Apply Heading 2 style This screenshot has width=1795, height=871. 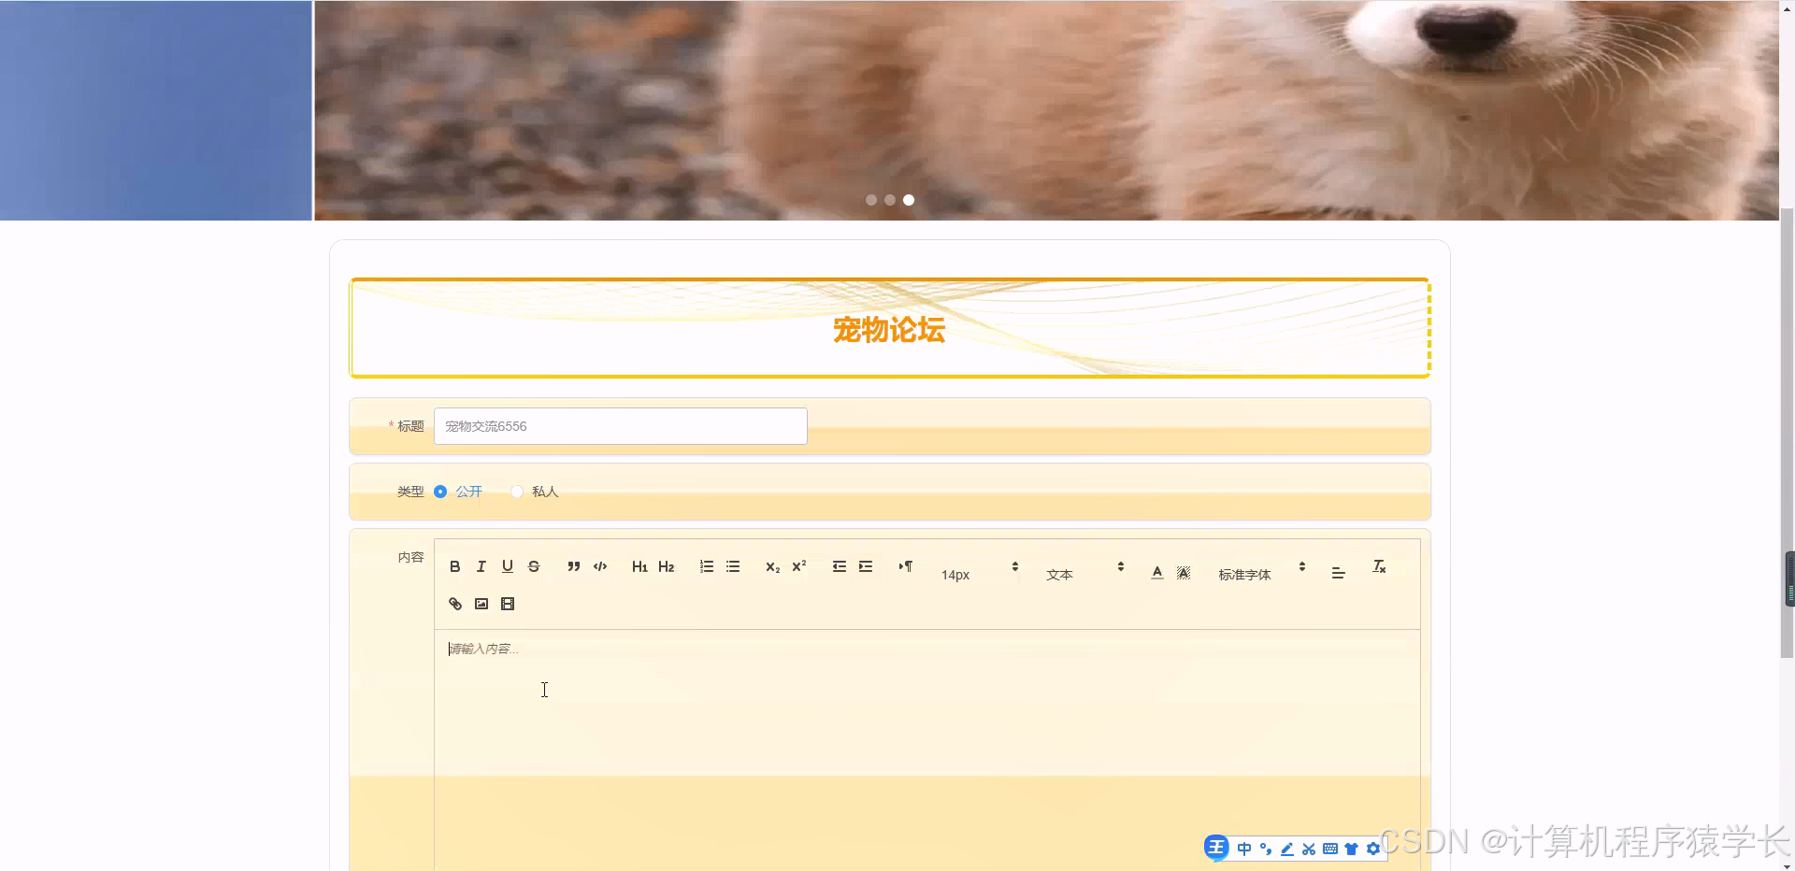click(x=666, y=566)
